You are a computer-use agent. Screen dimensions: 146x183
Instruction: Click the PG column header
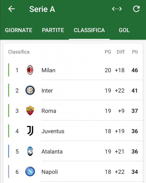pyautogui.click(x=108, y=52)
